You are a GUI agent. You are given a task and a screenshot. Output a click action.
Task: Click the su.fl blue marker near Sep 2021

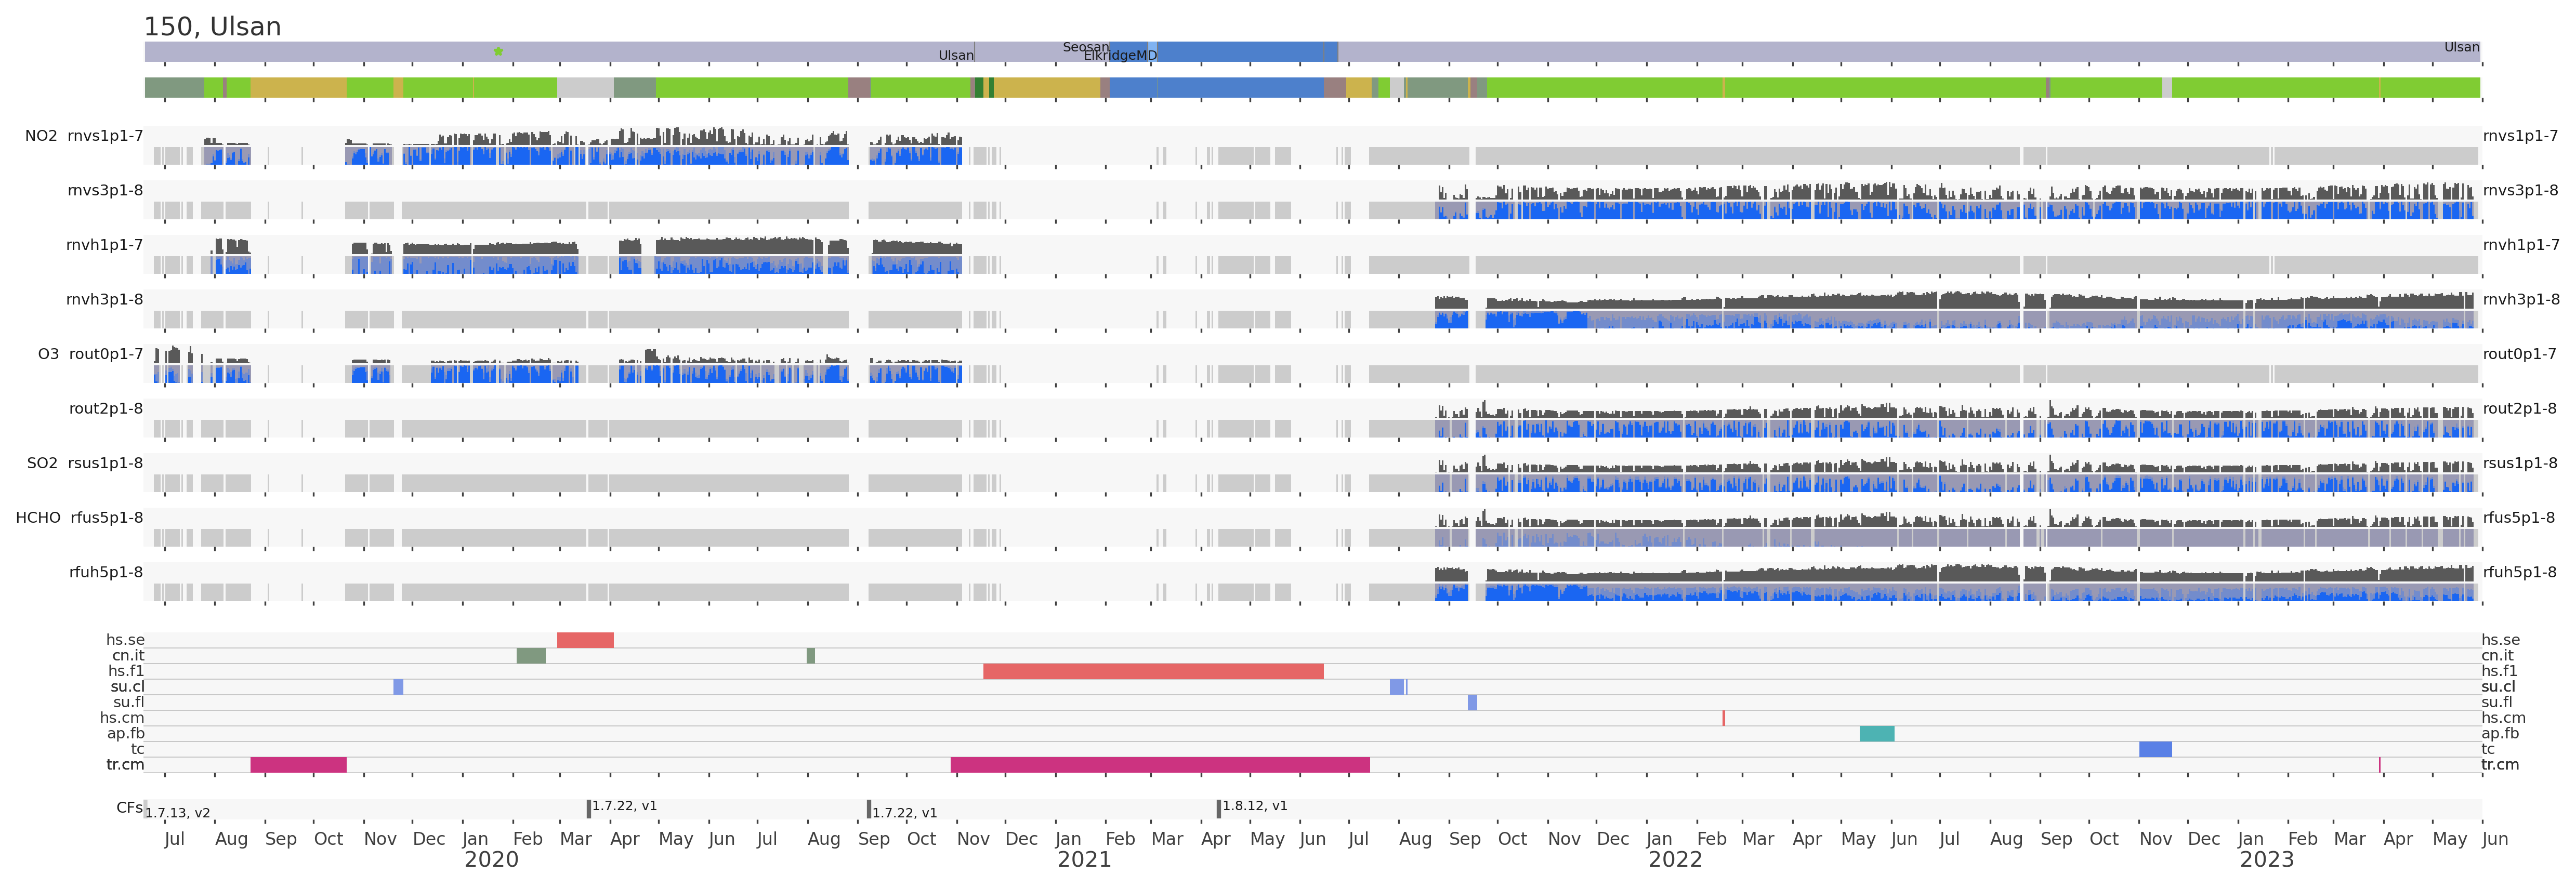point(1472,703)
